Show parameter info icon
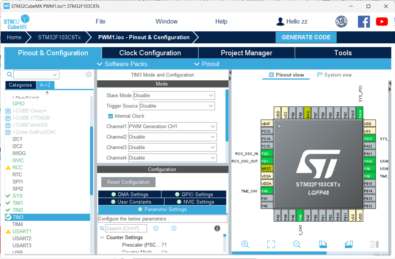Image resolution: width=395 pixels, height=259 pixels. click(x=217, y=228)
